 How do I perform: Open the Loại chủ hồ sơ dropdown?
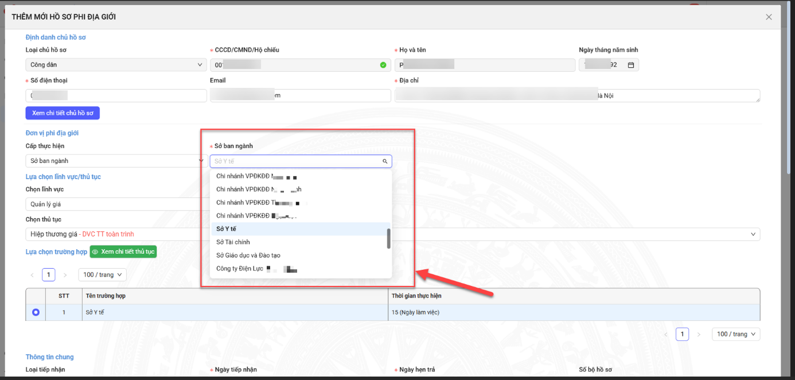tap(116, 65)
